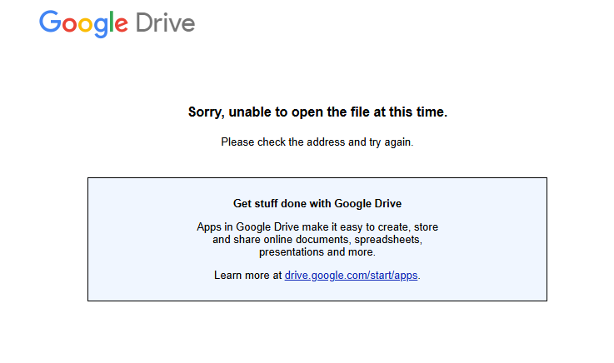Select the "Sorry, unable to open the file" heading
Screen dimensions: 614x363
(317, 112)
